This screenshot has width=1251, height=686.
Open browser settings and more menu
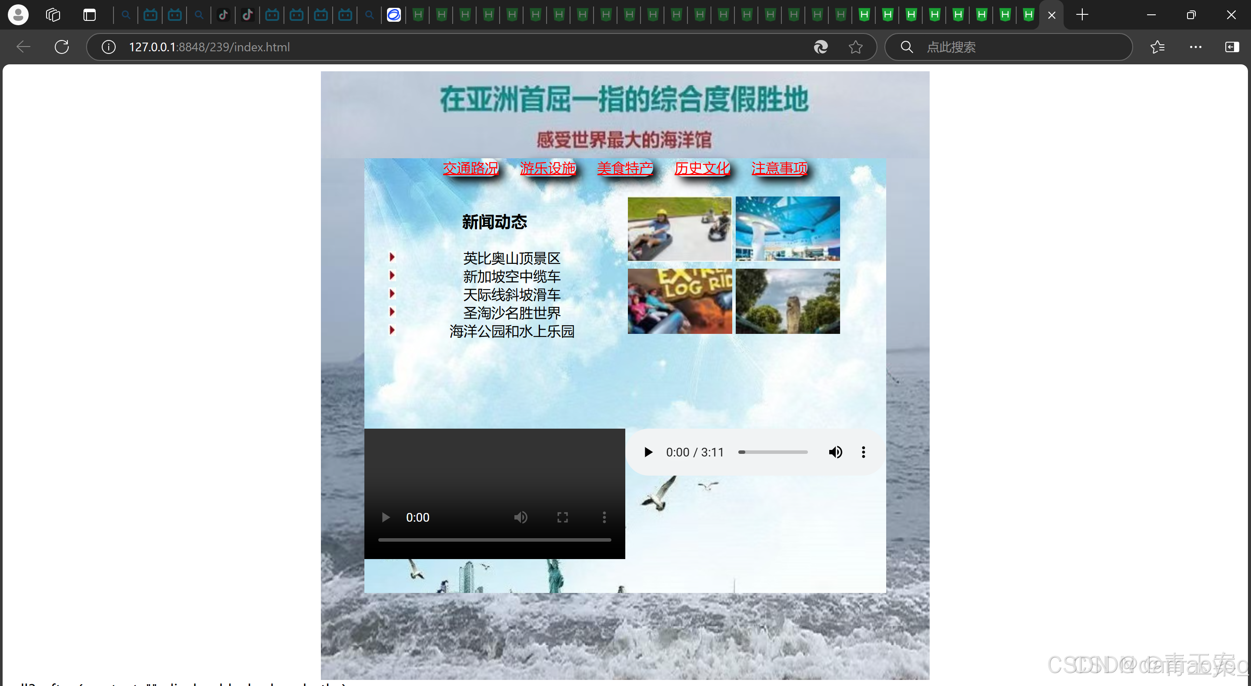tap(1195, 47)
